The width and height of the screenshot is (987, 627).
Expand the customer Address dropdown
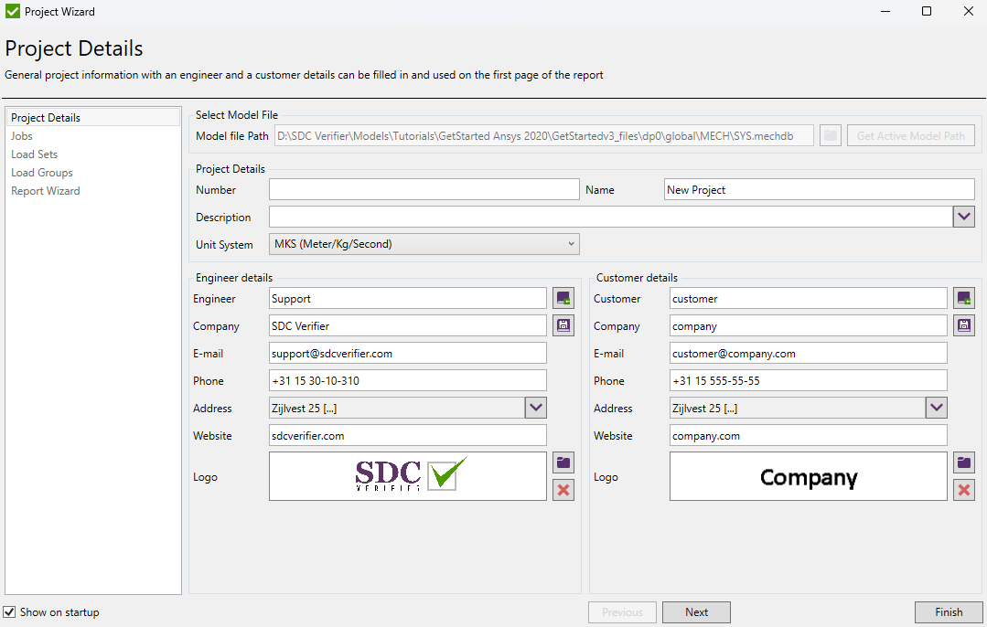click(x=935, y=408)
